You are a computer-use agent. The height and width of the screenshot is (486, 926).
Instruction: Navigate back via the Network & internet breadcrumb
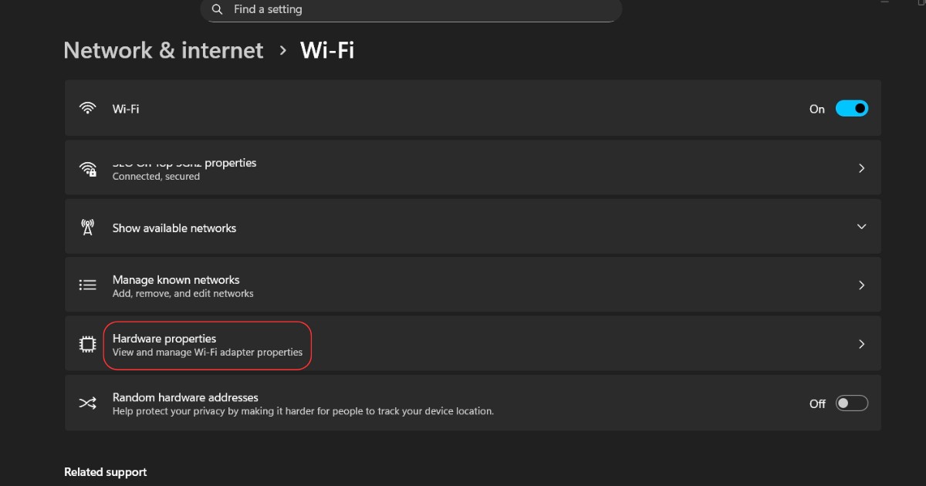pyautogui.click(x=163, y=49)
